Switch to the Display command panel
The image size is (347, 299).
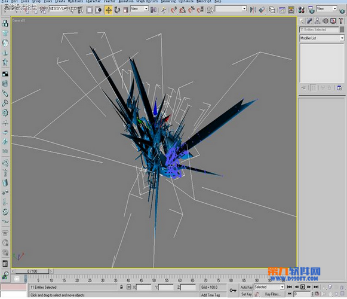[x=333, y=21]
